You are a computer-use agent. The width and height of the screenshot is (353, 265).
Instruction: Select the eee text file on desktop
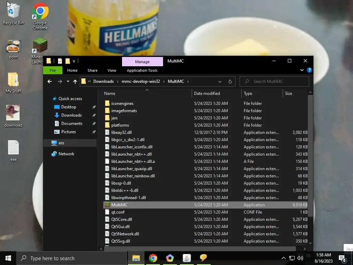(13, 150)
